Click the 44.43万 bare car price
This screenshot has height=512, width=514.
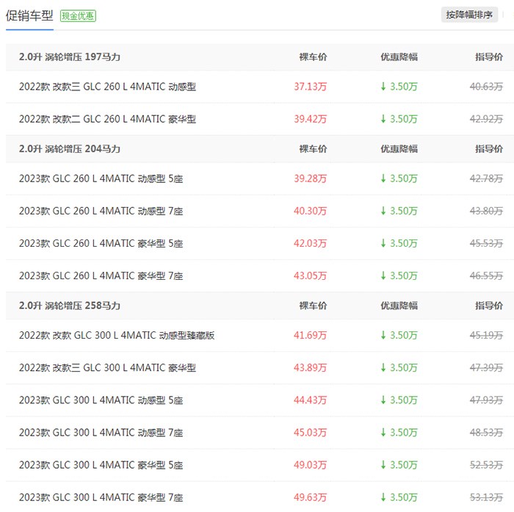coord(310,400)
